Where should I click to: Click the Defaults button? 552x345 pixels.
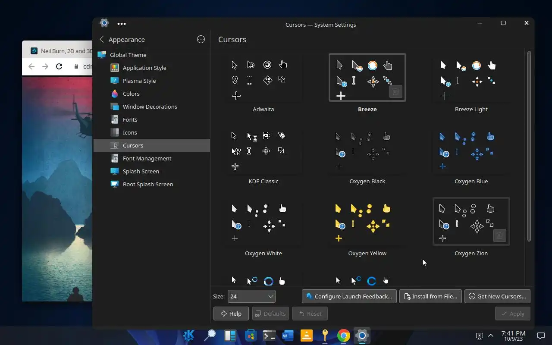point(270,314)
